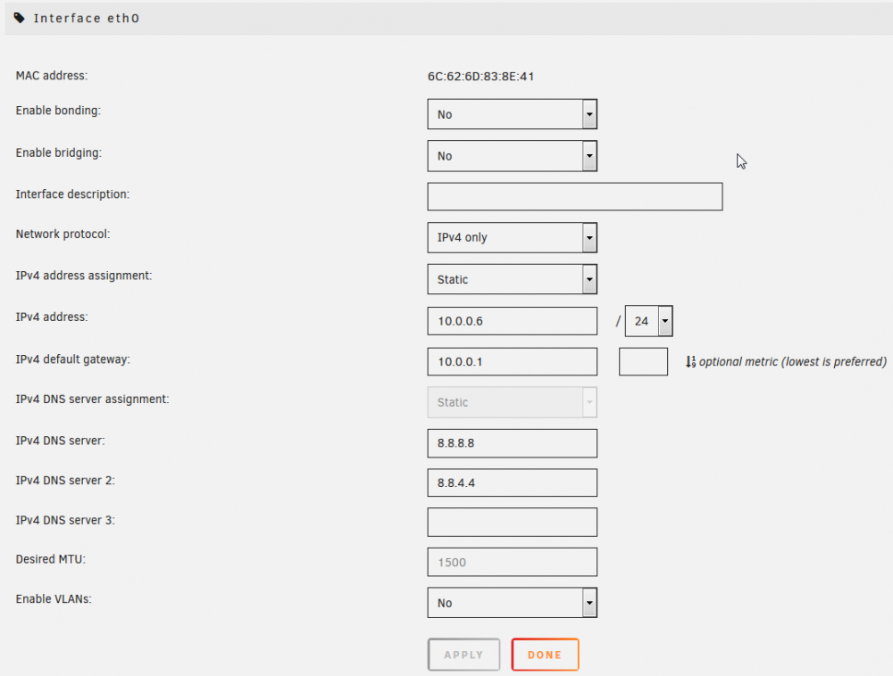Click the gateway metric input box
893x676 pixels.
click(x=643, y=361)
